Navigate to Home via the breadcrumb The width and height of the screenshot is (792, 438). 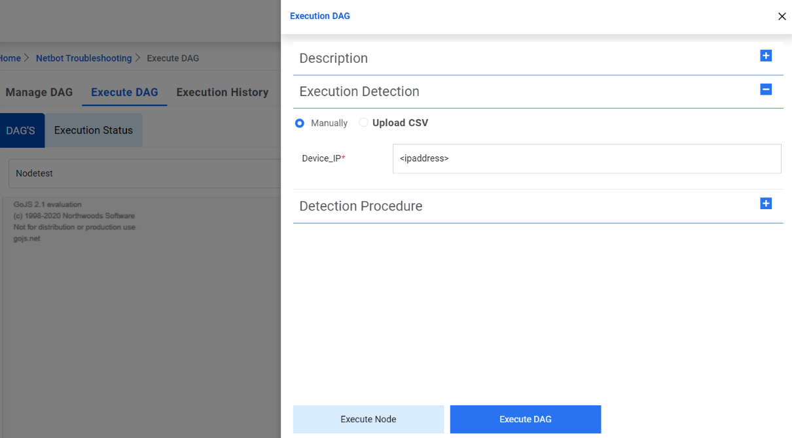click(9, 58)
